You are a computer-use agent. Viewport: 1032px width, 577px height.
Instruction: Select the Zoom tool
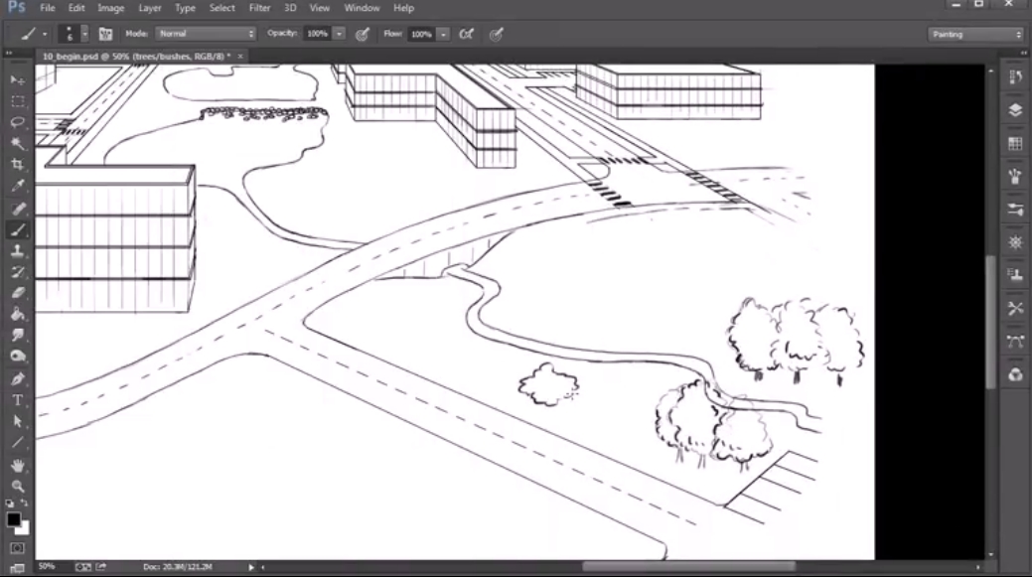point(18,487)
